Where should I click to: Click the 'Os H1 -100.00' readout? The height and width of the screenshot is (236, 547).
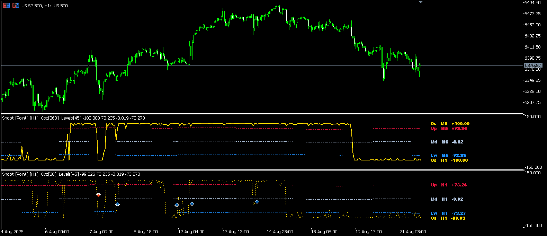click(x=449, y=160)
